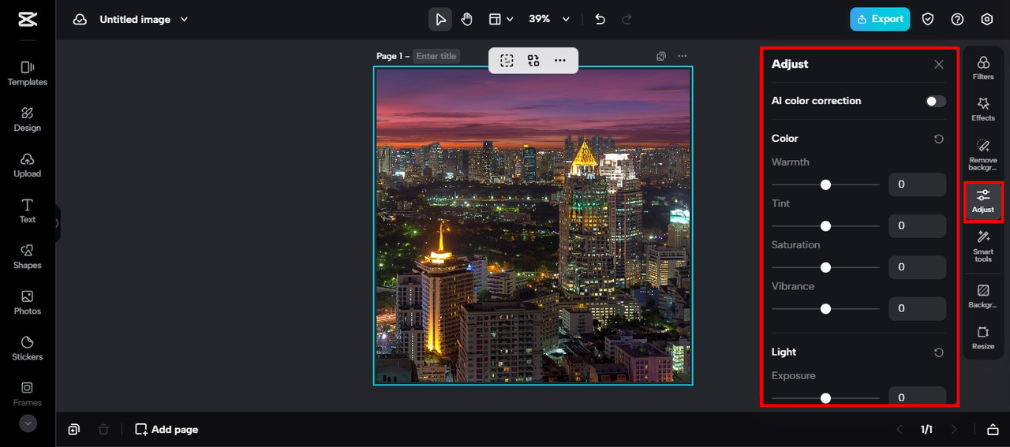Click the crop icon in floating toolbar

507,61
